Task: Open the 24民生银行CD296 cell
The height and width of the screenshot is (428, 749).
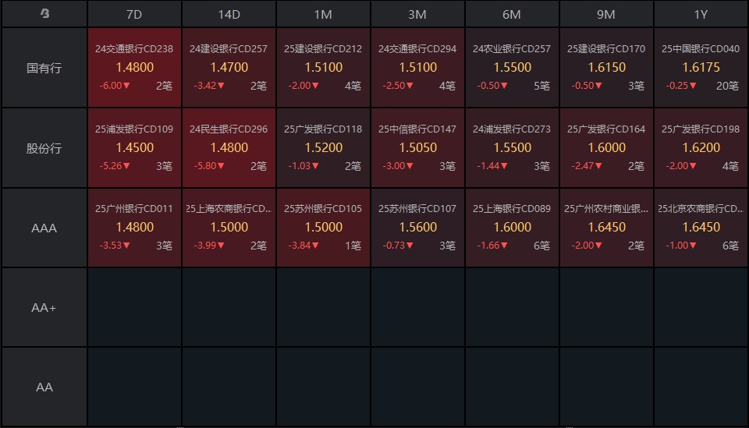Action: tap(229, 147)
